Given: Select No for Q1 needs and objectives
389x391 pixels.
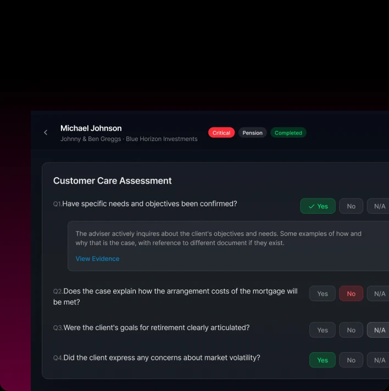Looking at the screenshot, I should coord(351,206).
